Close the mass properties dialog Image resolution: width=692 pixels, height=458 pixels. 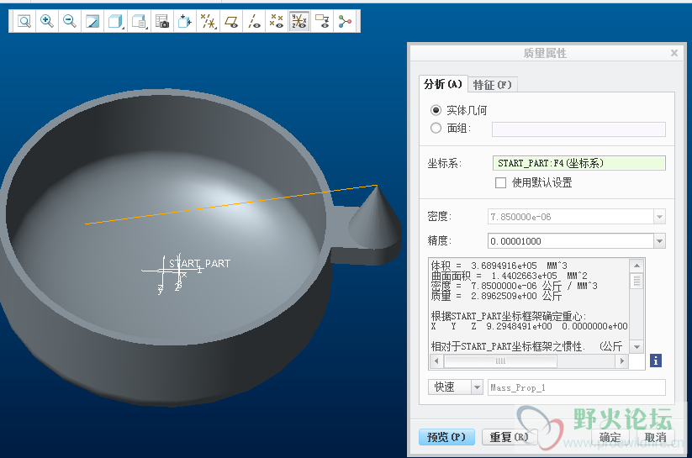click(x=674, y=53)
